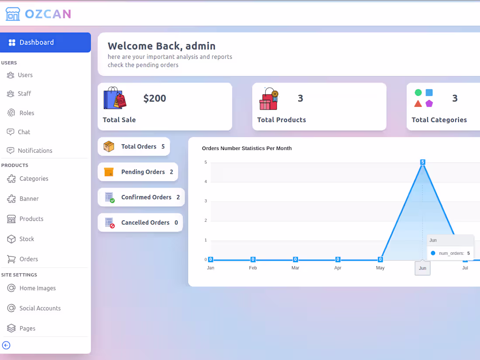Click the Notifications icon
Screen dimensions: 480x360
point(11,150)
